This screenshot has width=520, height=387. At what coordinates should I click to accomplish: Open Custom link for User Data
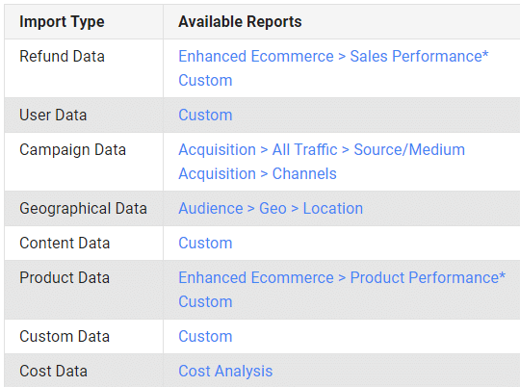(205, 116)
